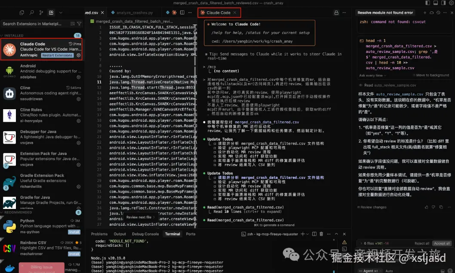Open terminal panel more actions ellipsis
This screenshot has height=273, width=455.
click(329, 234)
